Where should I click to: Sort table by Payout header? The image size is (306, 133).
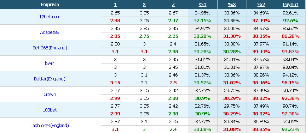[290, 5]
